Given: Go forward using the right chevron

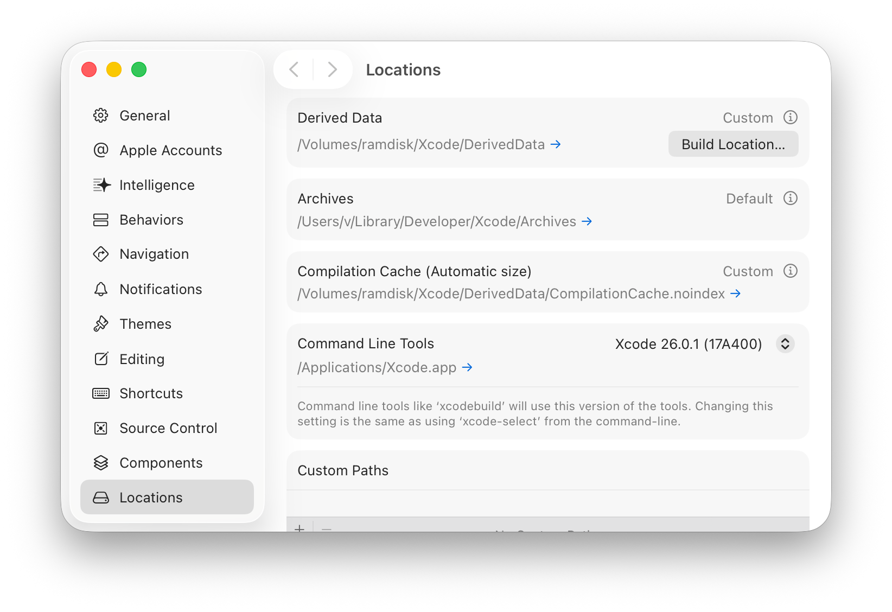Looking at the screenshot, I should tap(333, 69).
